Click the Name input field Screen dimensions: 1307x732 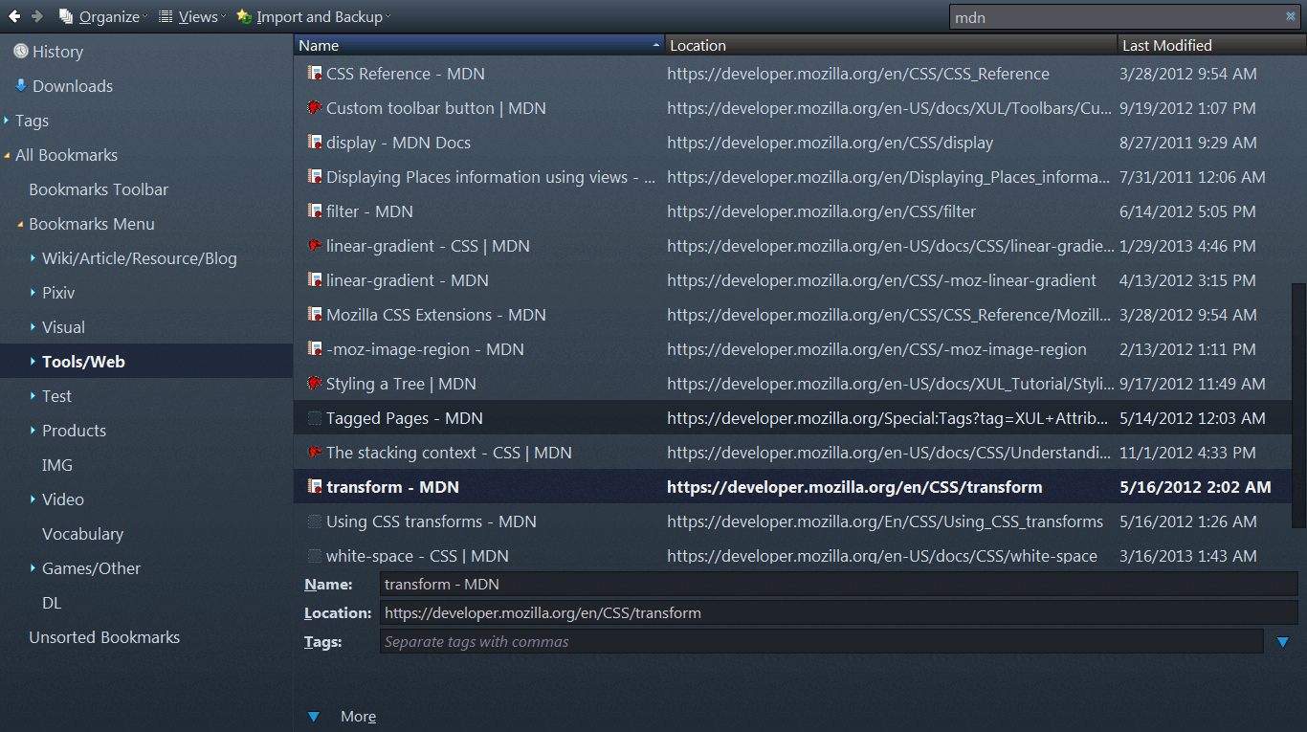839,584
